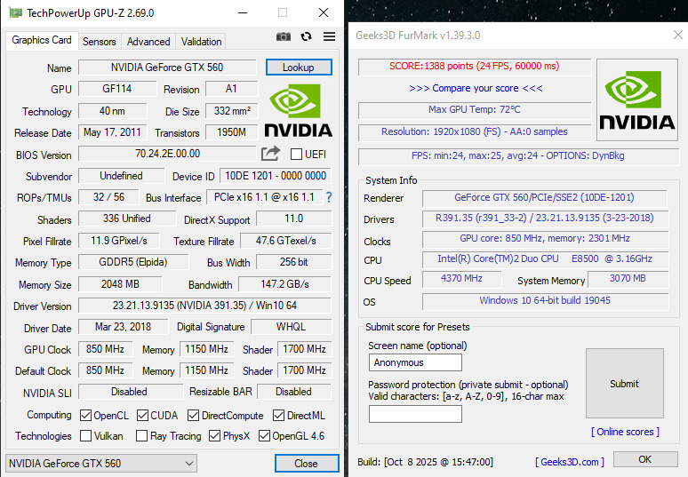Toggle the OpenCL checkbox
Screen dimensions: 688x477
(86, 415)
